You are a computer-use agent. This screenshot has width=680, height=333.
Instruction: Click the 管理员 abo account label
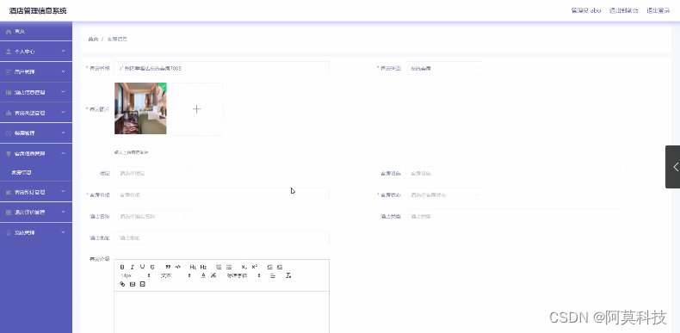coord(586,10)
